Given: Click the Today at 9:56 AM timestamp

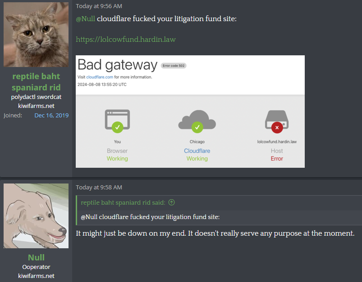Looking at the screenshot, I should (99, 6).
